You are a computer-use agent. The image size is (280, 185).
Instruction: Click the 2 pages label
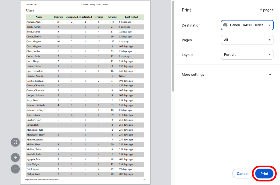coord(266,10)
